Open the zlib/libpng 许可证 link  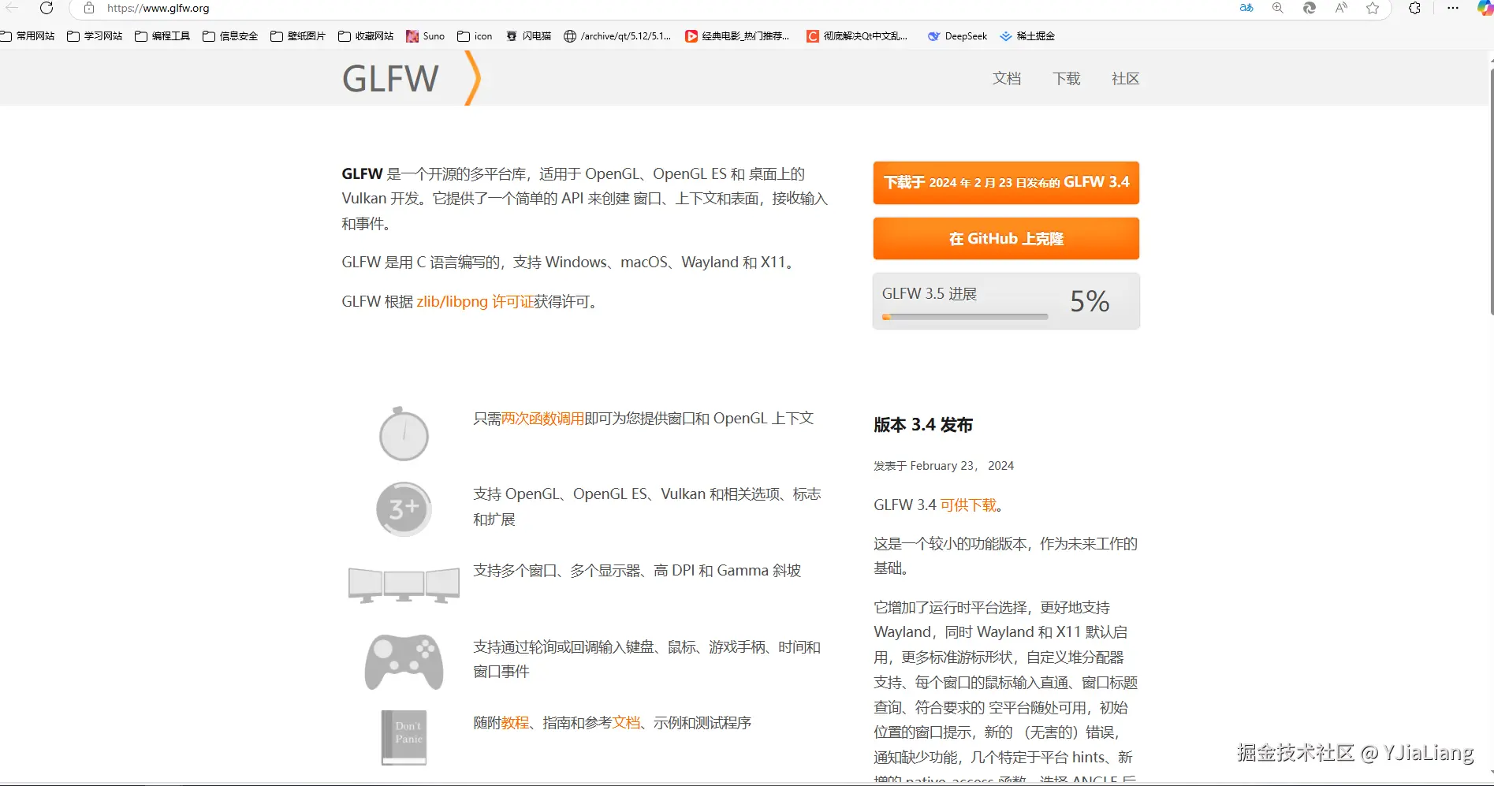475,302
